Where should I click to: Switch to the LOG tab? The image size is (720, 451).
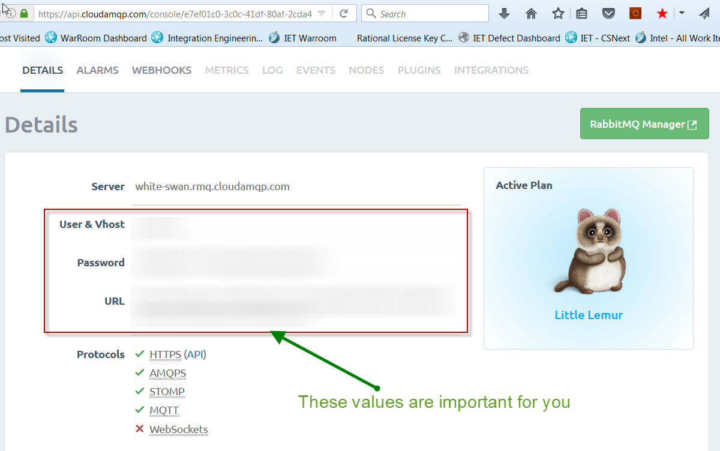(x=272, y=70)
